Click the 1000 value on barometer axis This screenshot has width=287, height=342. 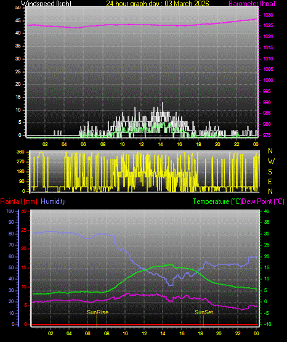pos(268,80)
